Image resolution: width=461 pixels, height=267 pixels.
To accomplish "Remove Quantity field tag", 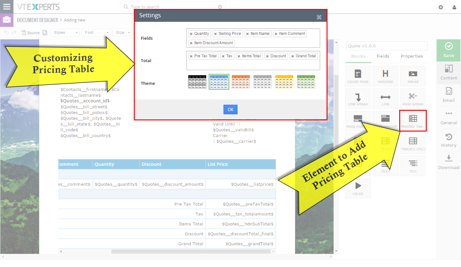I will pyautogui.click(x=191, y=34).
